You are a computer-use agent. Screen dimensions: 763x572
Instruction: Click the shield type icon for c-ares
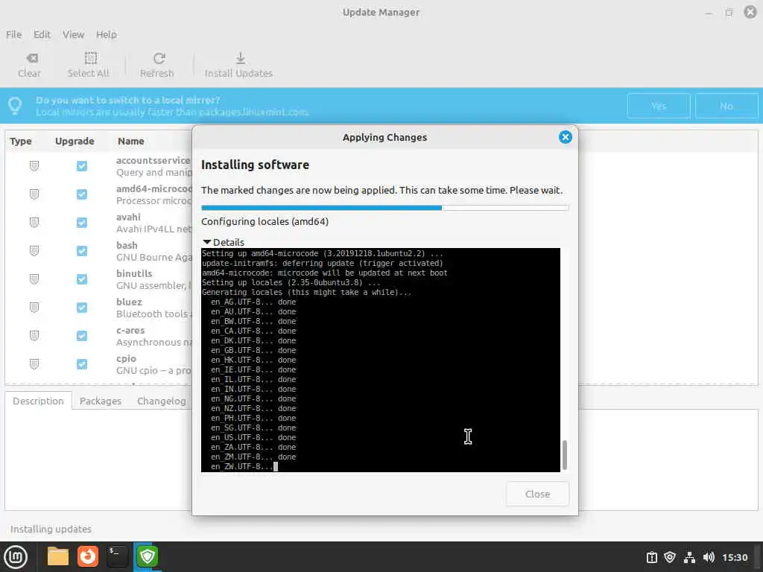[x=34, y=336]
